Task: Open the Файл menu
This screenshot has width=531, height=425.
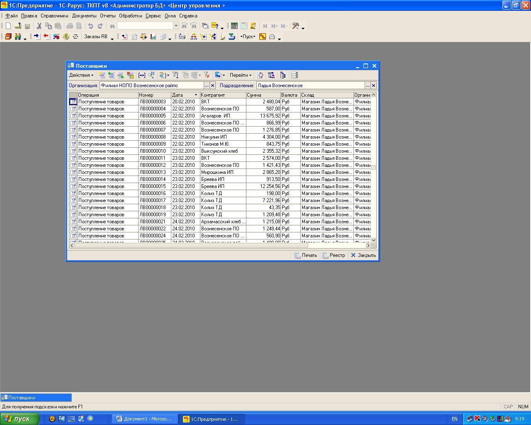Action: coord(12,16)
